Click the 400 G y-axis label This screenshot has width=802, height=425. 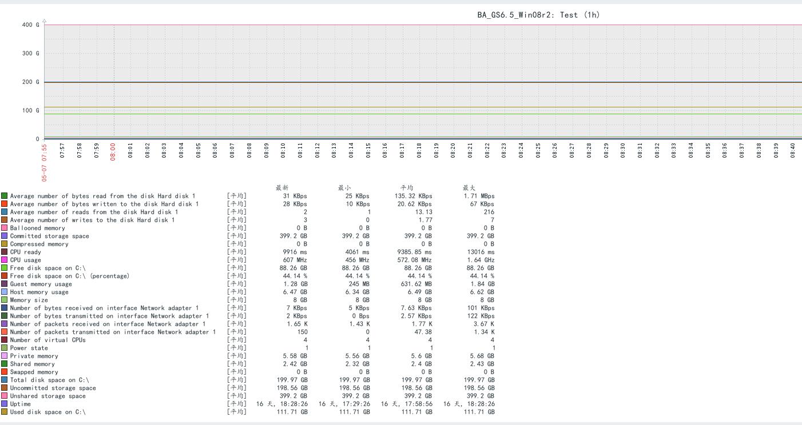30,25
